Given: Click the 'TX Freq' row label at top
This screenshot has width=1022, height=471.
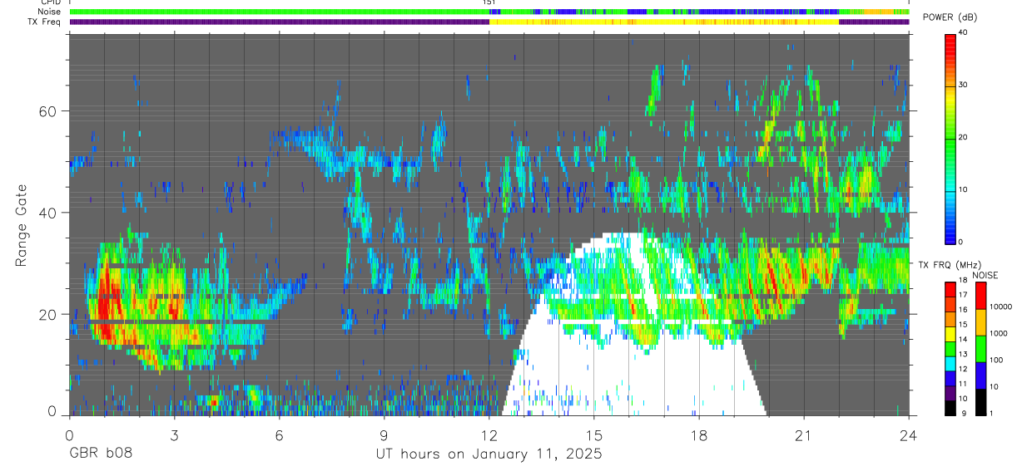Looking at the screenshot, I should (43, 22).
